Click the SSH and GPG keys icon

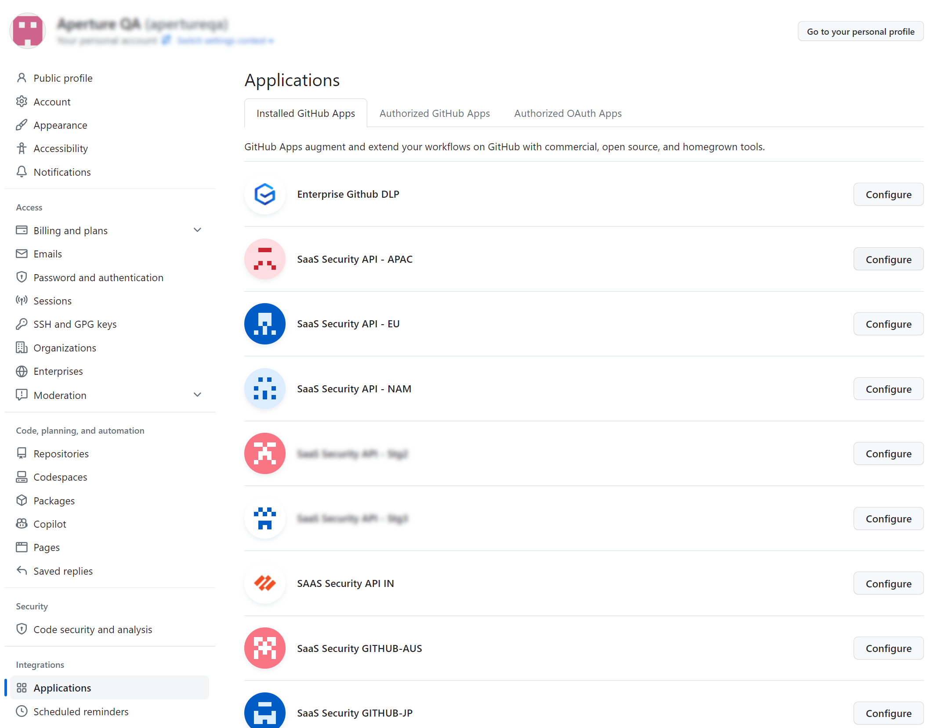tap(22, 324)
